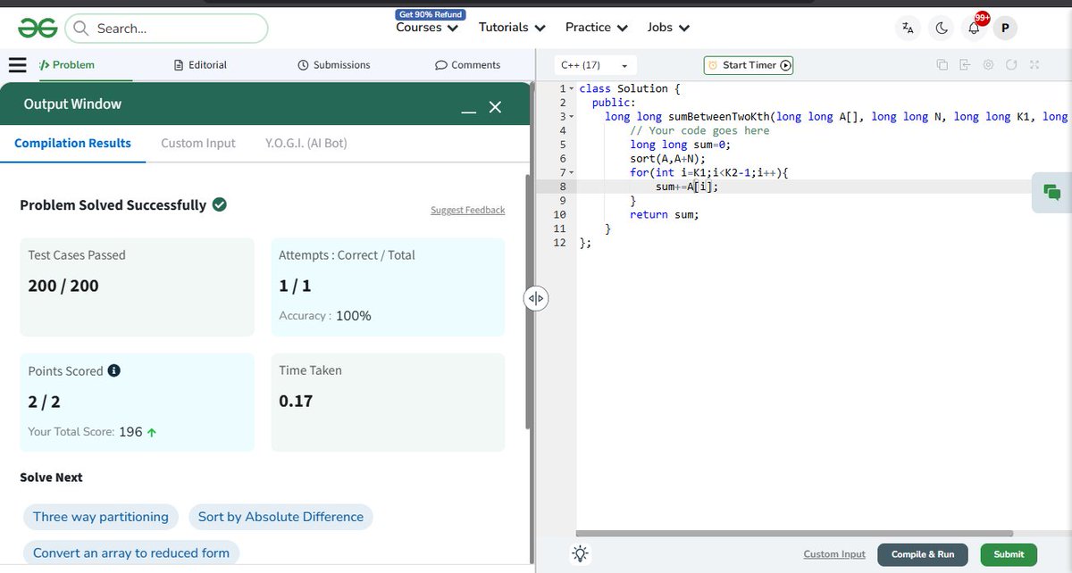Open Three way partitioning problem
Viewport: 1072px width, 573px height.
pyautogui.click(x=101, y=517)
